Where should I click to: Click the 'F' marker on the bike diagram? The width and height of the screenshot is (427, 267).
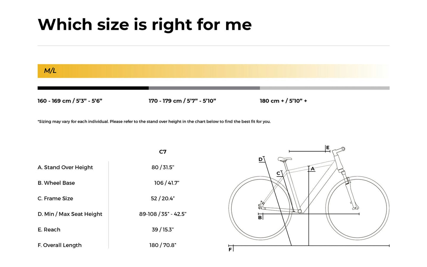(x=230, y=250)
